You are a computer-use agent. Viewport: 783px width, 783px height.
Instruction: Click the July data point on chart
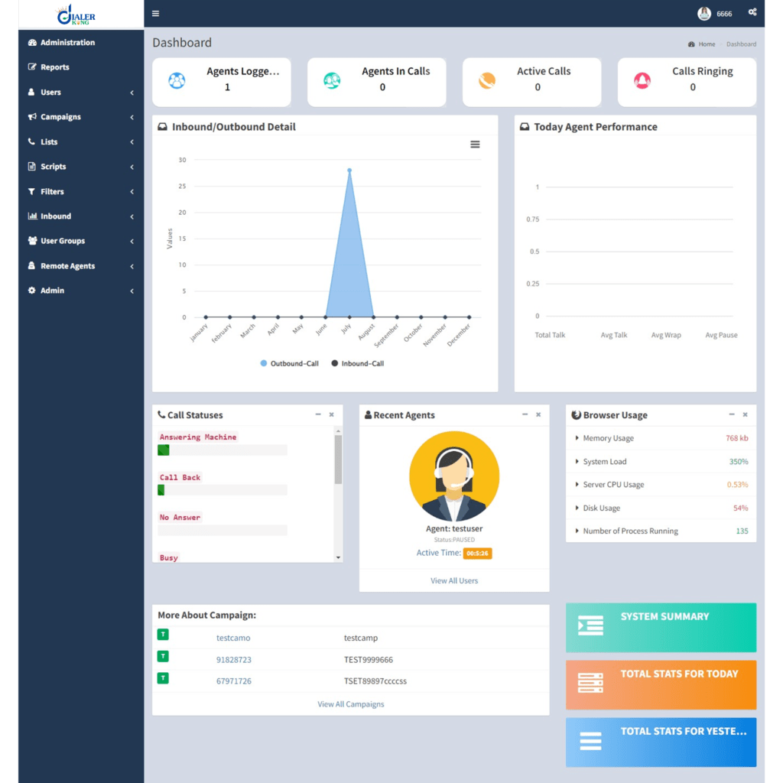pos(349,171)
